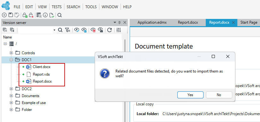The width and height of the screenshot is (260, 122).
Task: Open the FILE menu
Action: click(17, 7)
